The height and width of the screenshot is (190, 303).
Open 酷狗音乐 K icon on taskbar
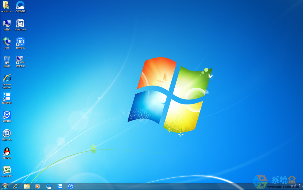pyautogui.click(x=71, y=186)
